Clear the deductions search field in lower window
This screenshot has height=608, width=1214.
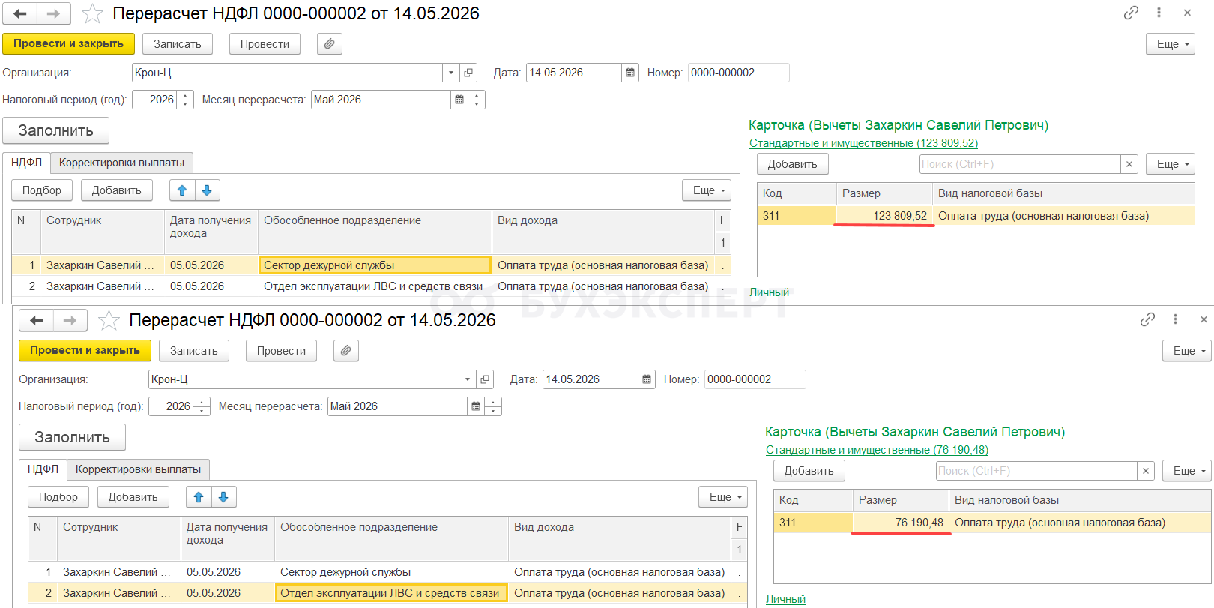click(x=1146, y=471)
